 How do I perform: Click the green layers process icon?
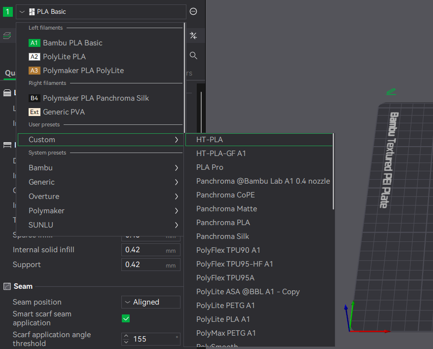[7, 36]
